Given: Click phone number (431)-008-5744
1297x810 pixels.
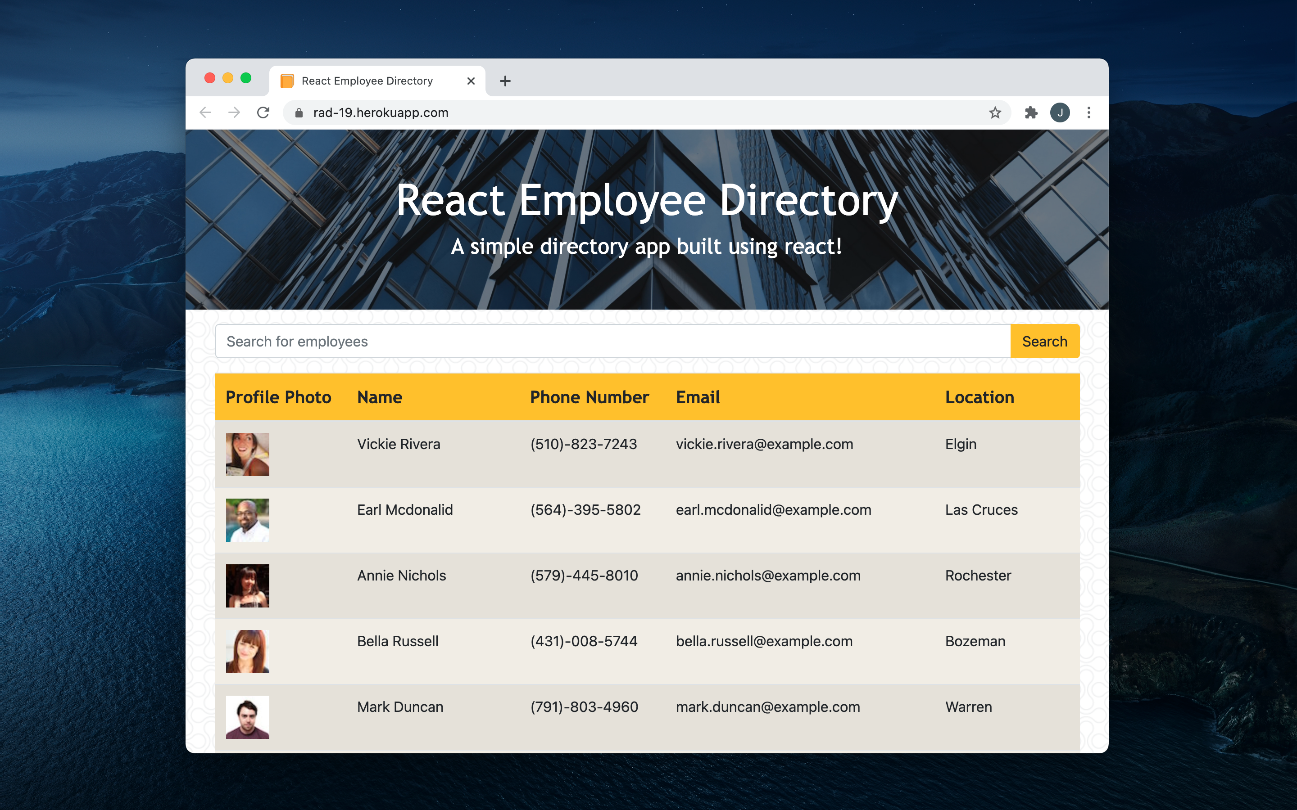Looking at the screenshot, I should (x=584, y=641).
